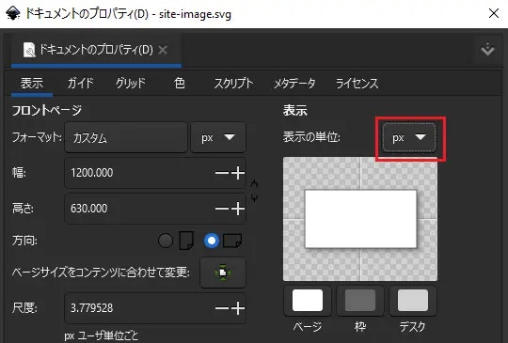Click the page preview thumbnail
Viewport: 508px width, 343px height.
pyautogui.click(x=360, y=219)
